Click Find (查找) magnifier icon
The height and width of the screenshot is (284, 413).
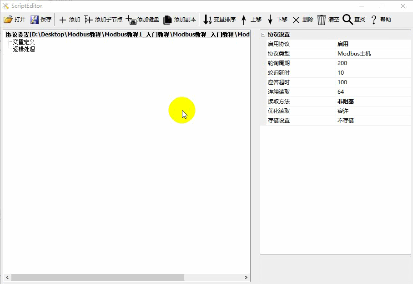(x=348, y=20)
